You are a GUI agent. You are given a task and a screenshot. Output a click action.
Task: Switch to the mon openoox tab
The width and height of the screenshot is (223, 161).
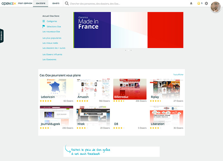(25, 3)
